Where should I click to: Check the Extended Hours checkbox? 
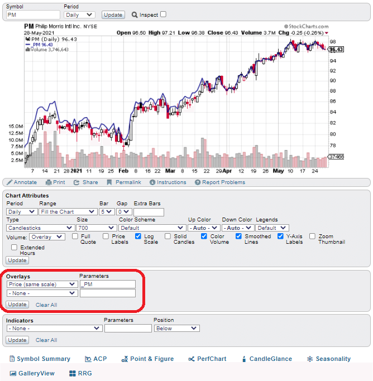(x=15, y=247)
